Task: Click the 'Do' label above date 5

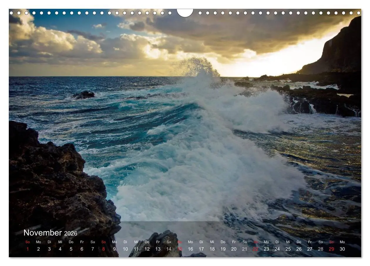Action: [71, 242]
